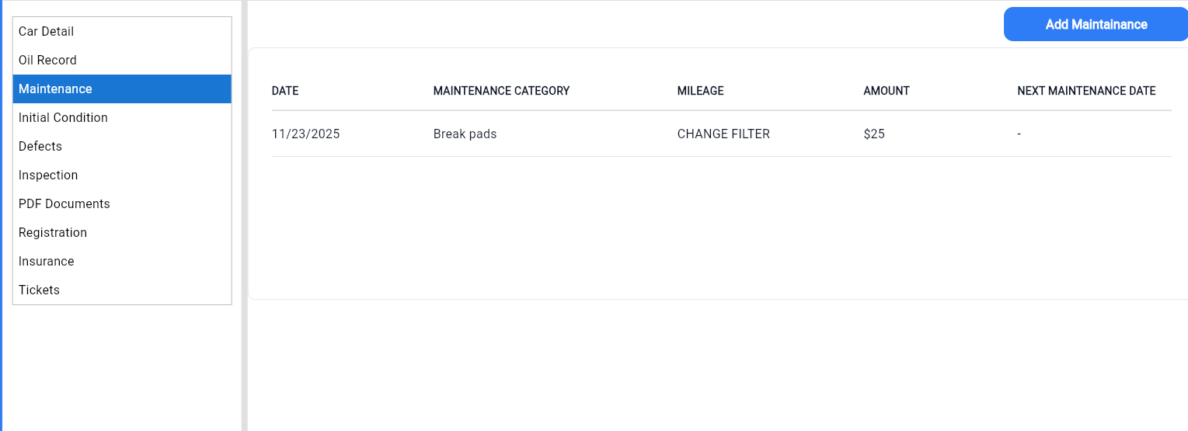Open the Tickets section
The image size is (1188, 431).
click(39, 290)
